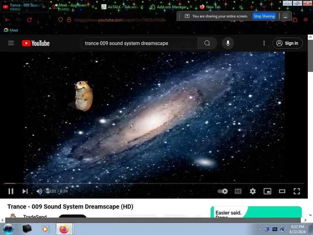313x235 pixels.
Task: Close the Trance - 009 Sound tab
Action: coord(44,7)
